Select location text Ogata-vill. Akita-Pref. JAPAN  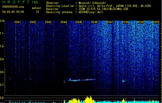[x=101, y=6]
